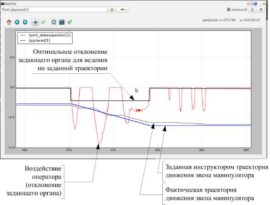
Task: Toggle the autoscroll checkbox
Action: 229,10
